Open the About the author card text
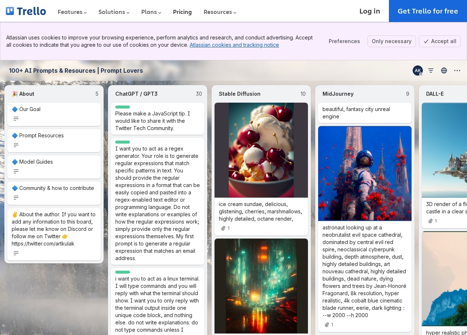 pos(54,229)
